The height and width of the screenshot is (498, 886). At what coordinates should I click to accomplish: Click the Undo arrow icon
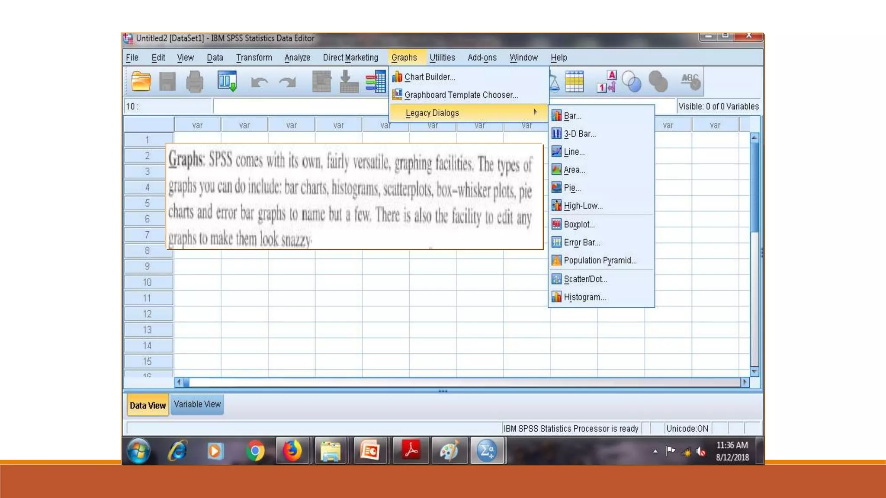(x=259, y=82)
